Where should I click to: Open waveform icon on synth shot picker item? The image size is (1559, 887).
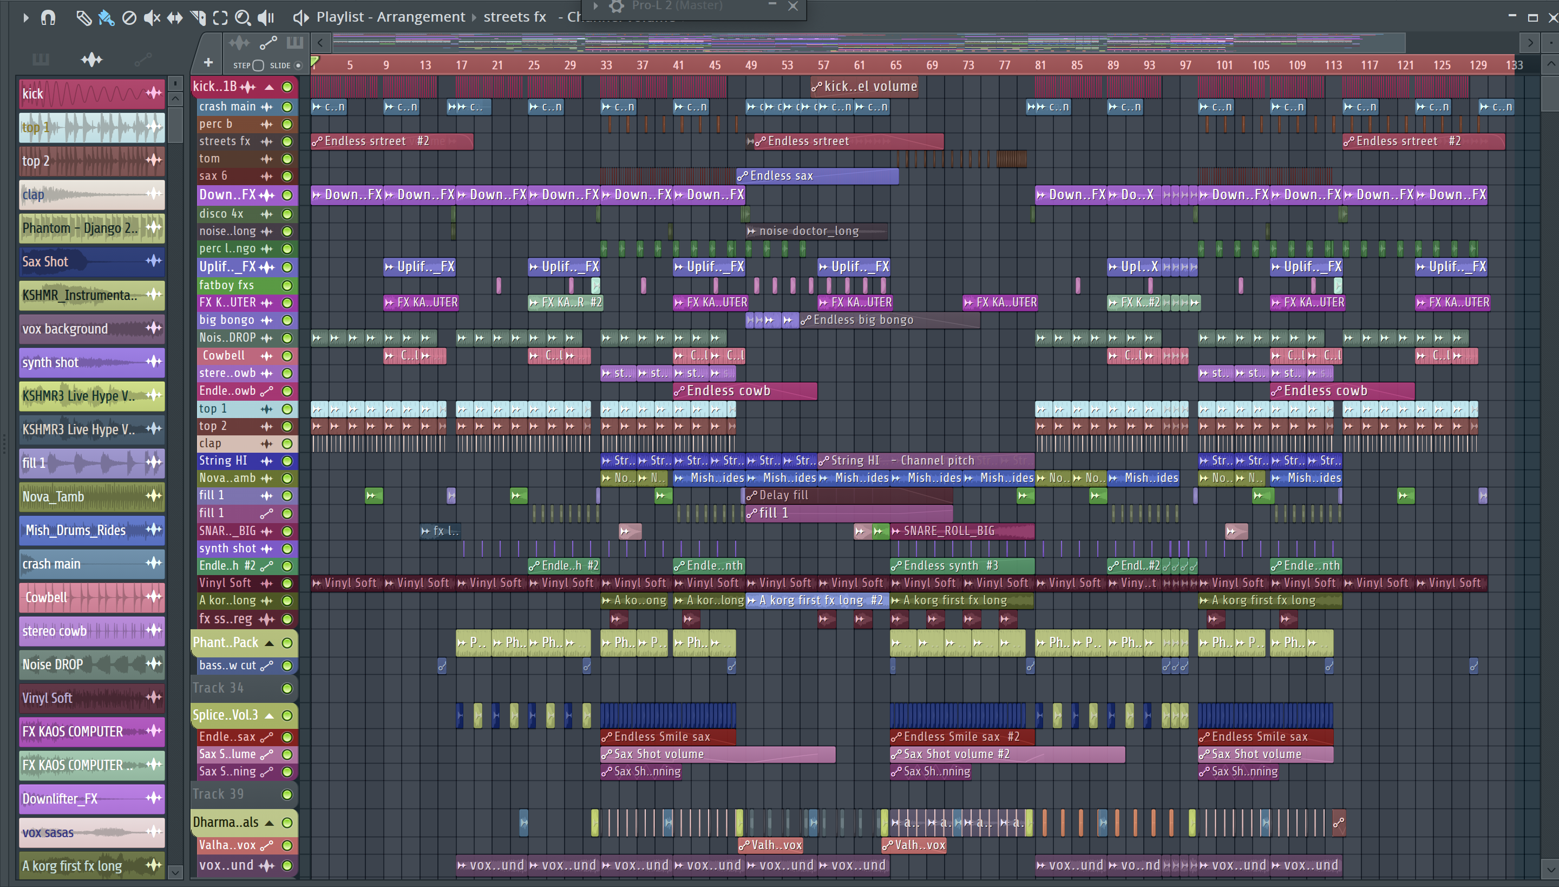[154, 362]
